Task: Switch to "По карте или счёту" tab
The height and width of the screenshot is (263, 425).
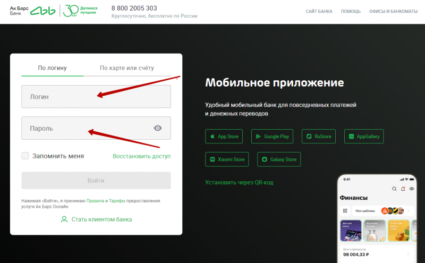Action: (127, 67)
